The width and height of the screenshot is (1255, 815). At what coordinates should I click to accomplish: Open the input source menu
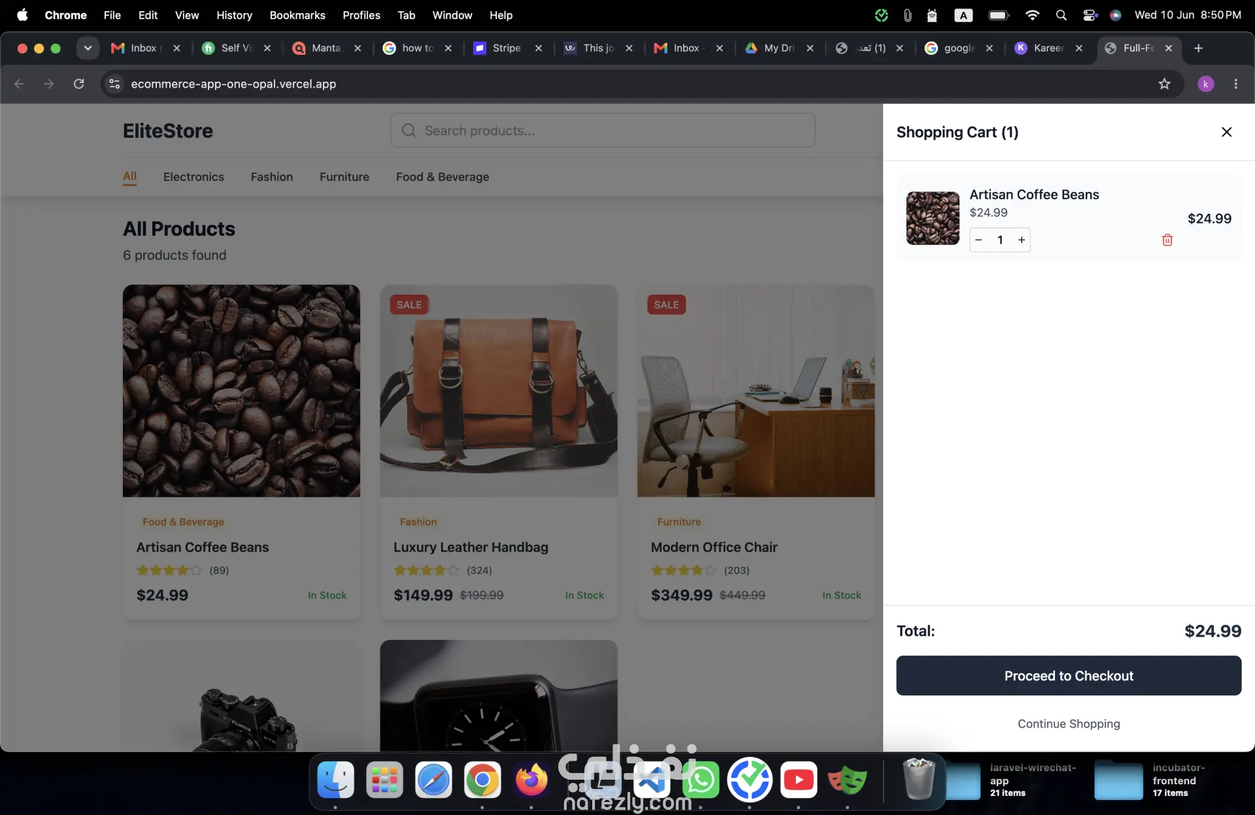pyautogui.click(x=963, y=15)
